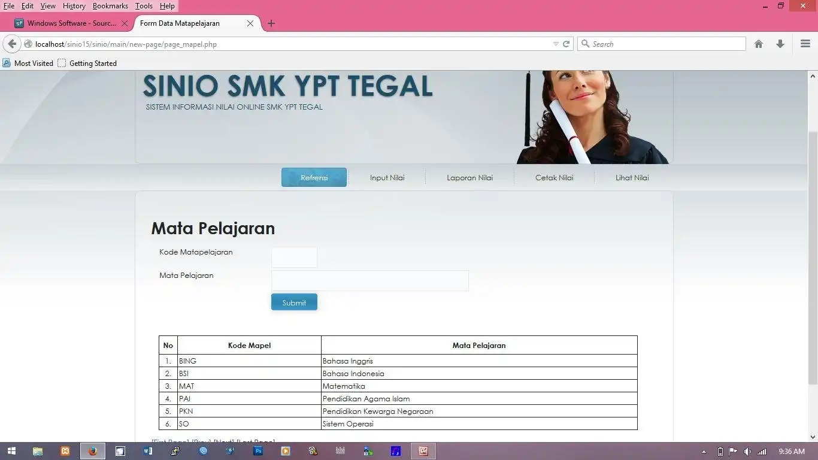Viewport: 818px width, 460px height.
Task: Open a new tab with the plus icon
Action: click(x=271, y=23)
